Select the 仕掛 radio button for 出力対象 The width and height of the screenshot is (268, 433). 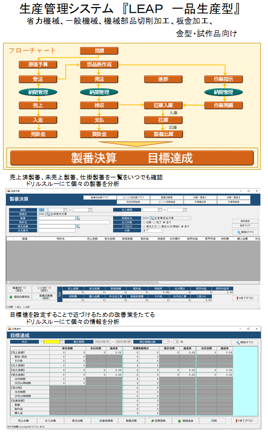click(x=144, y=222)
